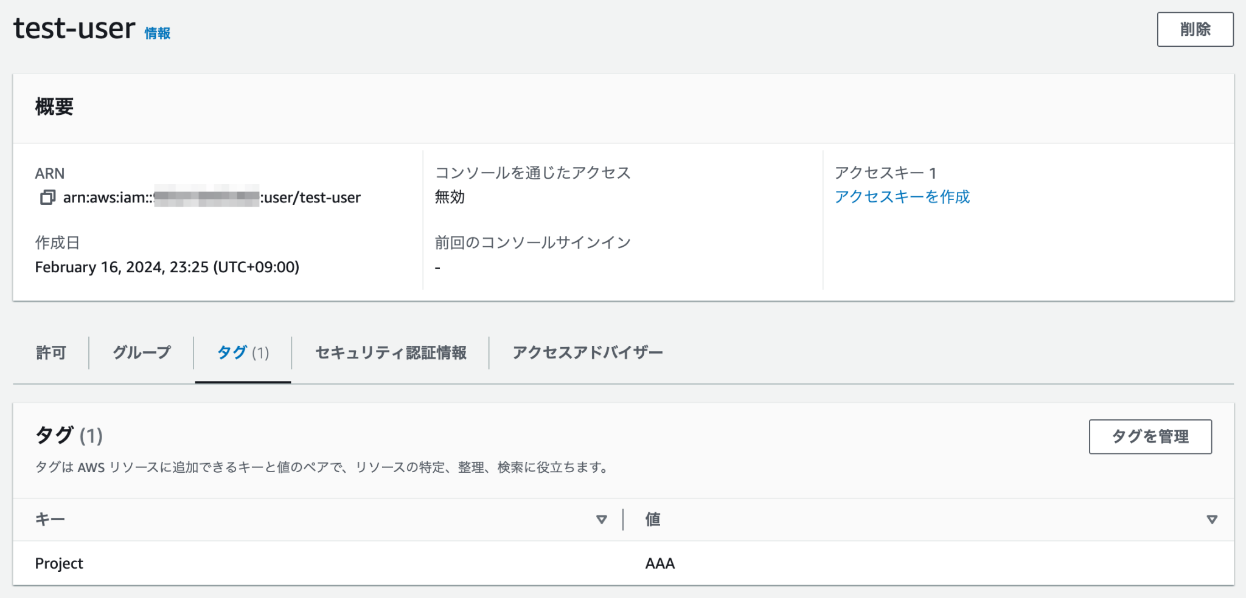Click the 概要 section header
1246x598 pixels.
pyautogui.click(x=54, y=107)
